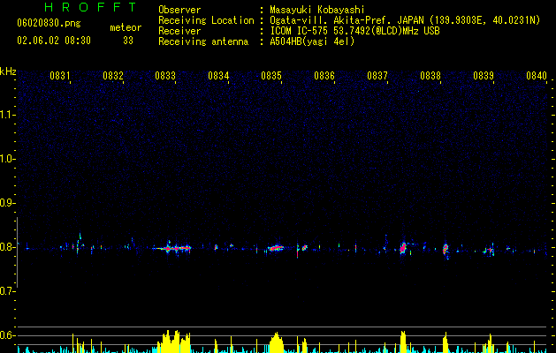
Task: Click the yellow power peak below 0835
Action: coord(277,342)
